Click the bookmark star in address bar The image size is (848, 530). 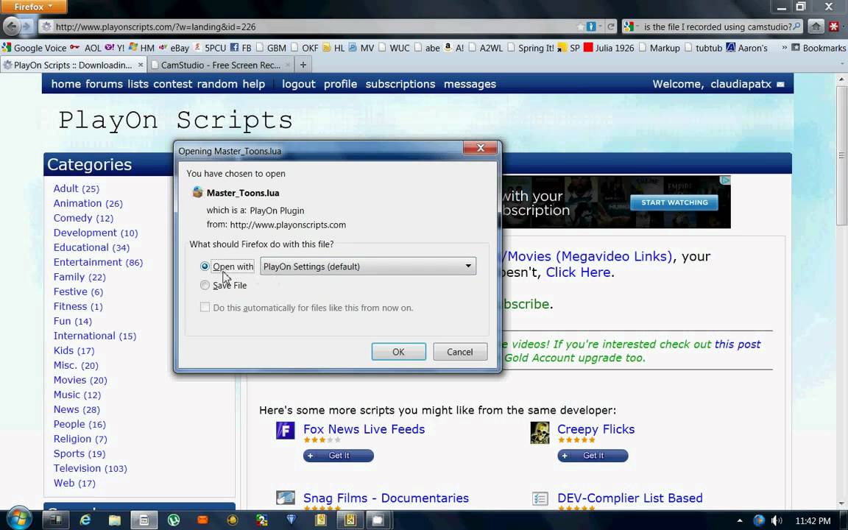[x=580, y=26]
